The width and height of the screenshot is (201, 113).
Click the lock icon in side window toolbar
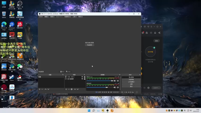147,33
